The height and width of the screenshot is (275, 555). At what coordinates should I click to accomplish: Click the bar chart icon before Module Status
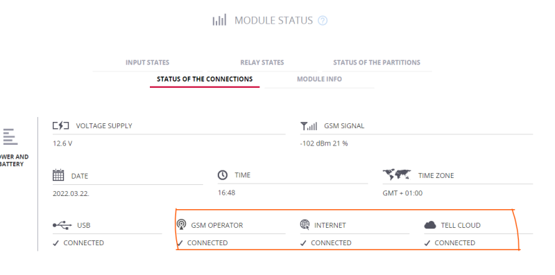[219, 20]
